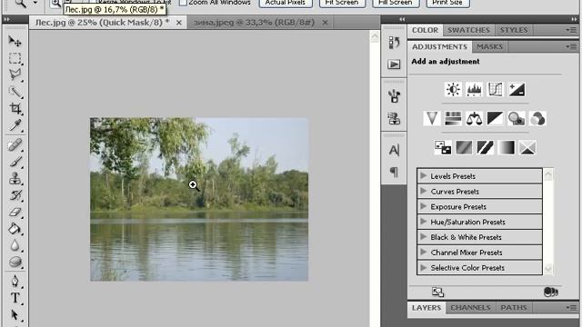The height and width of the screenshot is (327, 582).
Task: Expand the icon dock panels
Action: (402, 19)
